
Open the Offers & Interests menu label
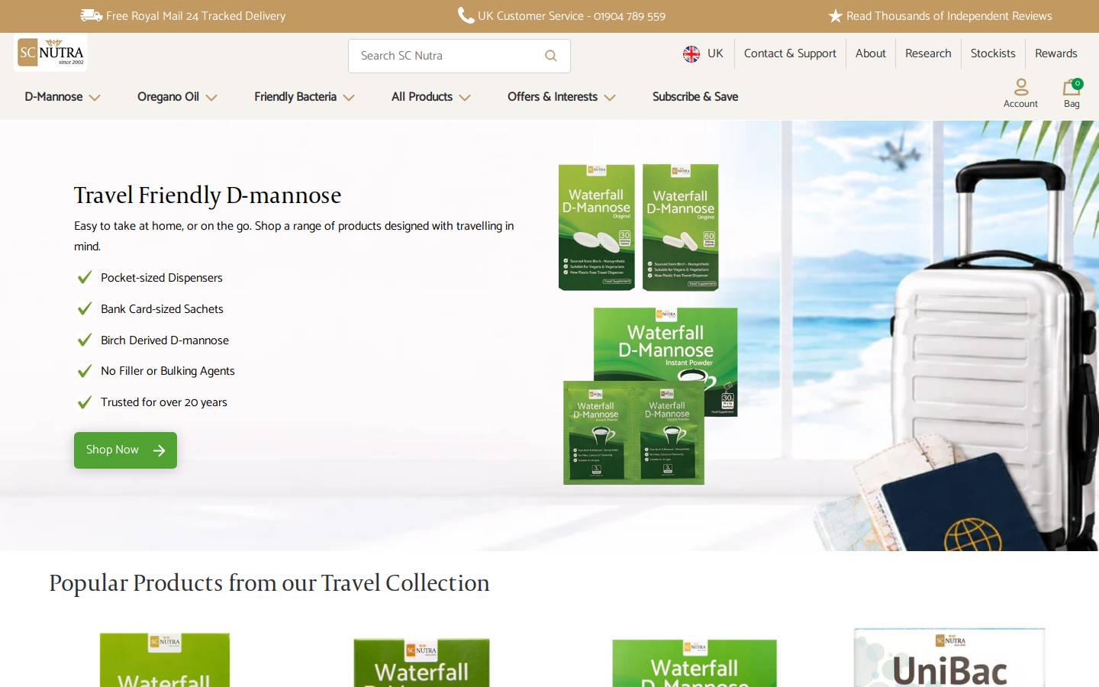[553, 97]
